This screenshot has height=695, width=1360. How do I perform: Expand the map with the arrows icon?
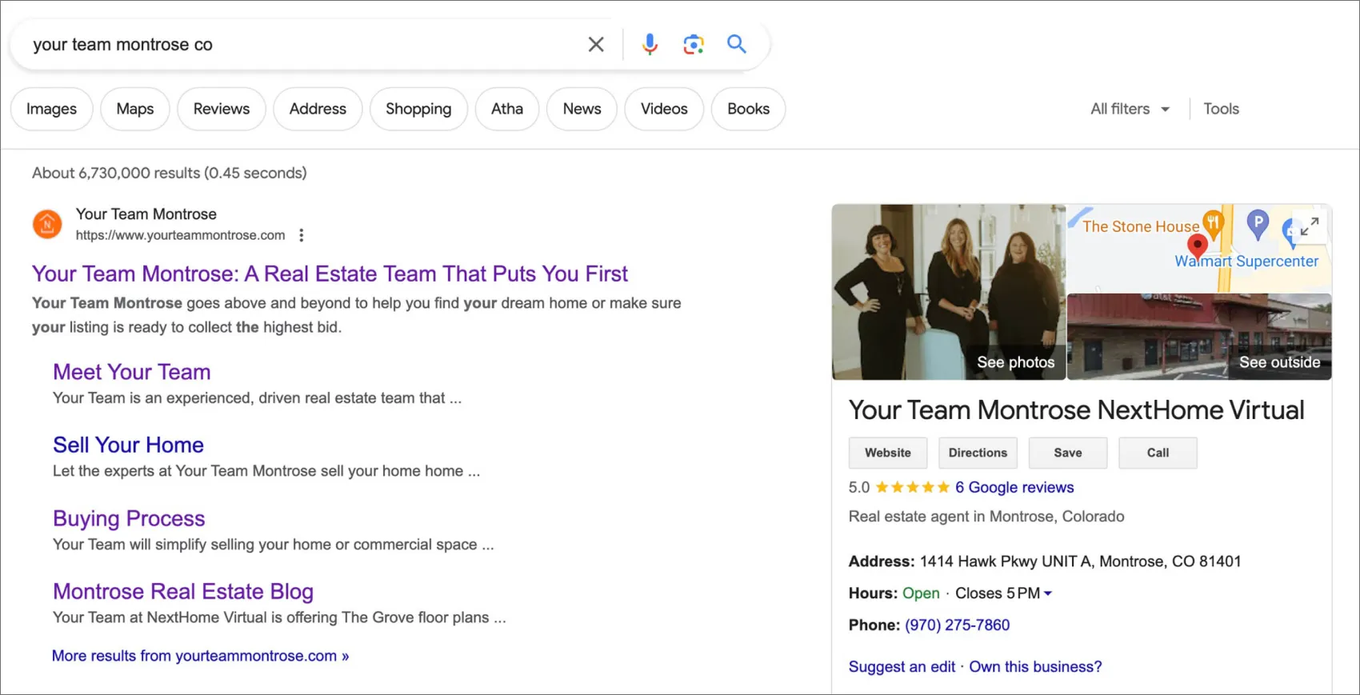point(1309,228)
